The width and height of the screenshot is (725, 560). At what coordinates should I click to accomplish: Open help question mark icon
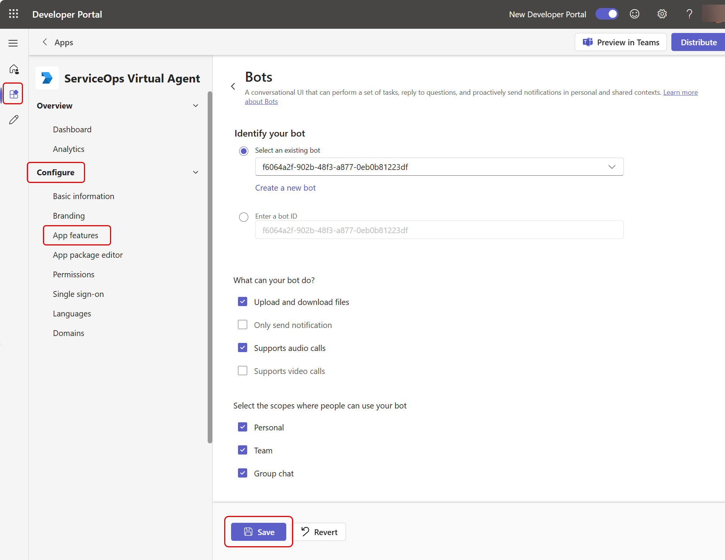(689, 14)
